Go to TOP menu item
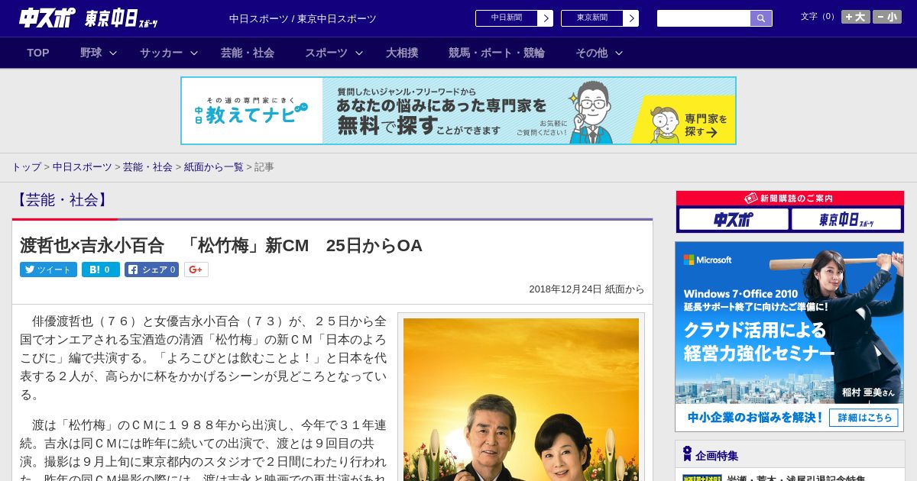This screenshot has height=481, width=917. pos(38,53)
